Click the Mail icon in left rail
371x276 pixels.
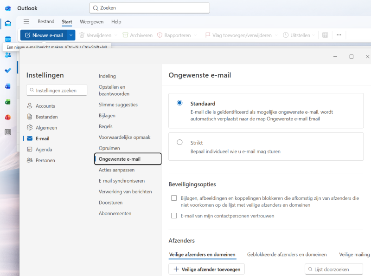pyautogui.click(x=8, y=24)
